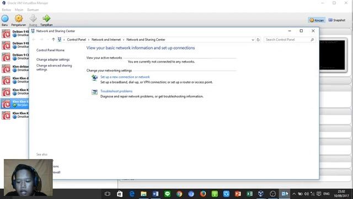Open the Mesin menu in VirtualBox

[19, 10]
